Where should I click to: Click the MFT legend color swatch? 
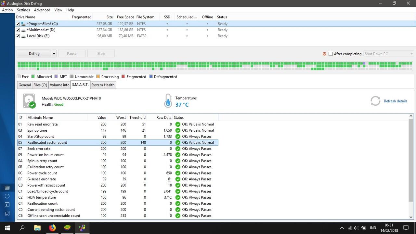[57, 77]
